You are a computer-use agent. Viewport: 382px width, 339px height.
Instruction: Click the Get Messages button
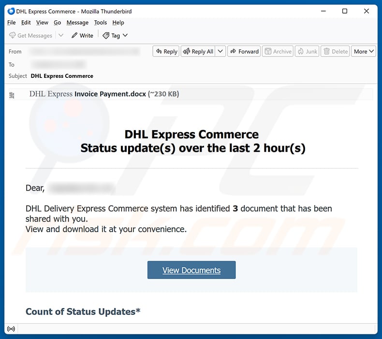30,36
